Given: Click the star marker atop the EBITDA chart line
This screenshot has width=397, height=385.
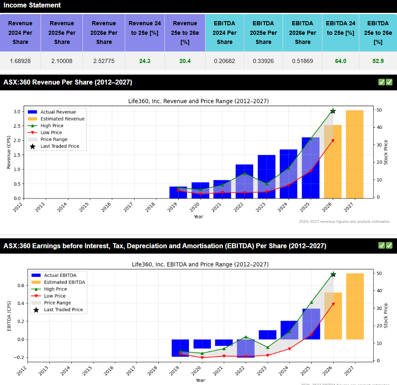Looking at the screenshot, I should [333, 274].
